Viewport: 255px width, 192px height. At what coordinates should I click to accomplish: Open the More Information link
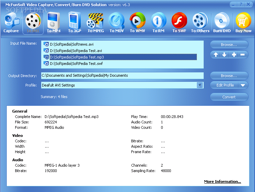223,182
